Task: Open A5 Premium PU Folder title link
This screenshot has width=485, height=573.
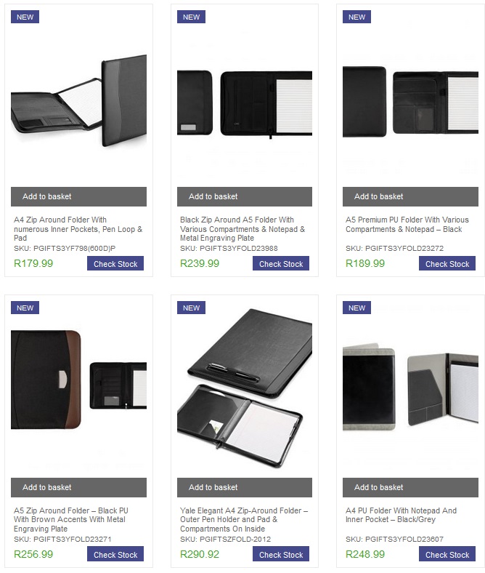Action: click(407, 225)
